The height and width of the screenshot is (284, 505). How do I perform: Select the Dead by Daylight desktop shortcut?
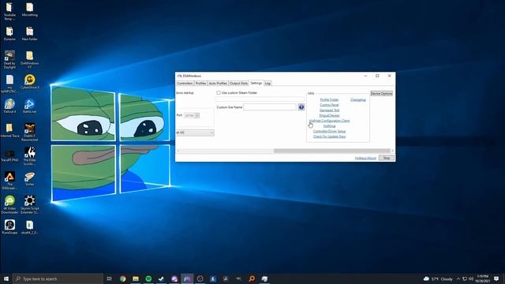click(9, 60)
